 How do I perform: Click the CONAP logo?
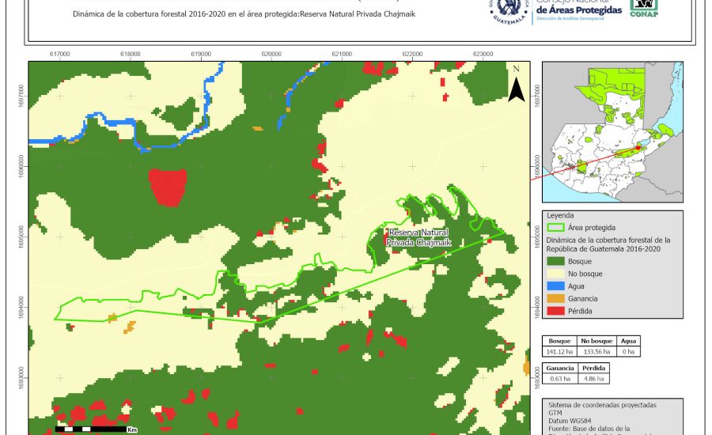(x=643, y=8)
